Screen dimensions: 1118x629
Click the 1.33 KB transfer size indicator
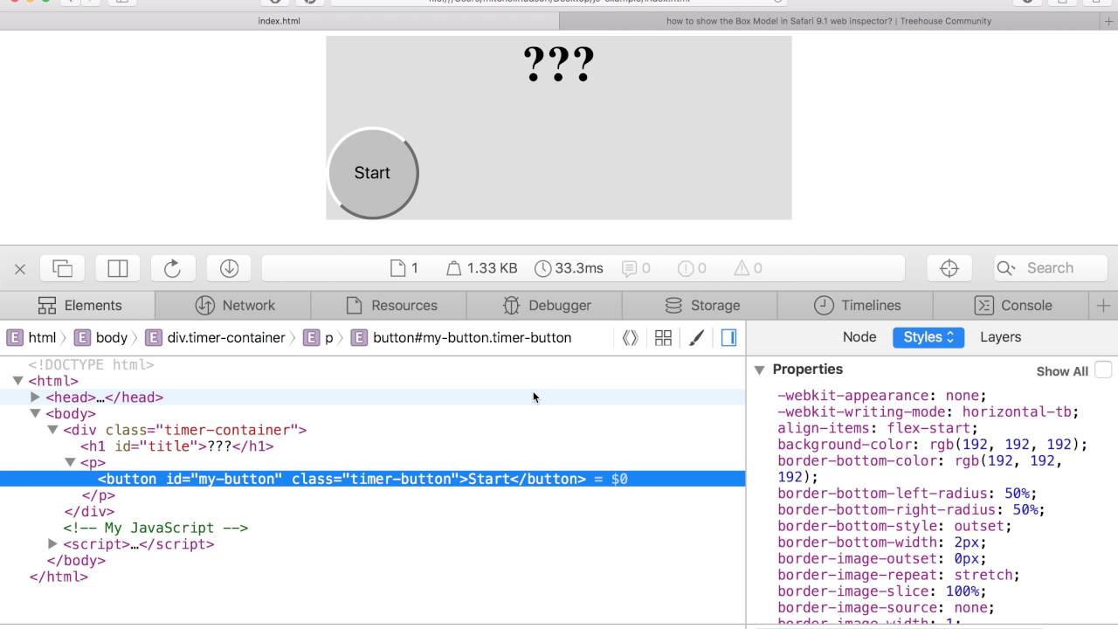click(x=482, y=268)
